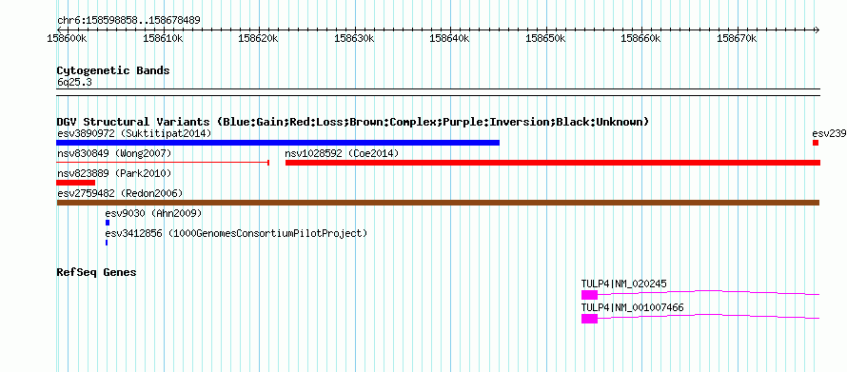Click the TULP4|NM_001007466 gene label
This screenshot has width=847, height=372.
(x=633, y=307)
